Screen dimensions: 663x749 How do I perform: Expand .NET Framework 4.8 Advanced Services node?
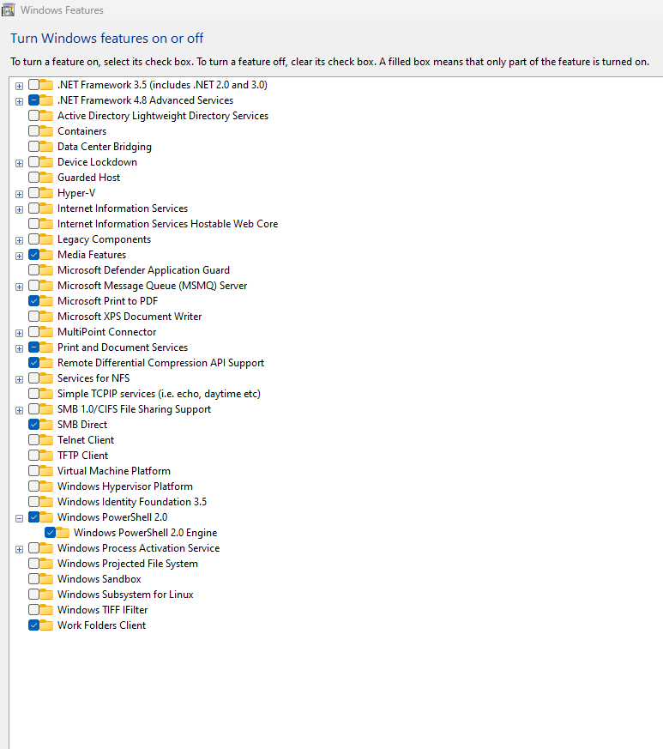(x=19, y=101)
